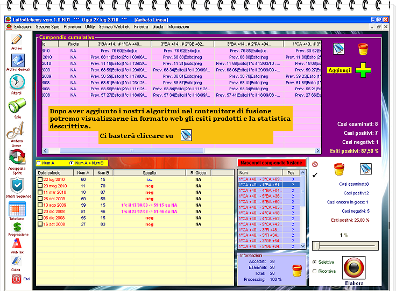Image resolution: width=396 pixels, height=291 pixels.
Task: Click the round Elabora button
Action: 354,268
